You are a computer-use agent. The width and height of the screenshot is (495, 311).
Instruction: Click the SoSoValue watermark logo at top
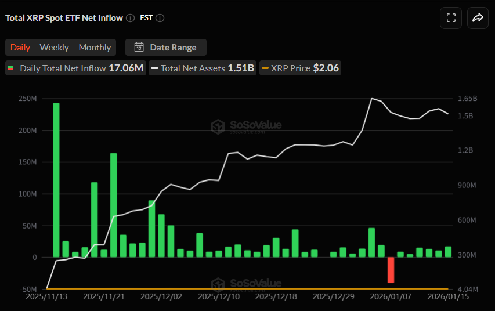218,126
